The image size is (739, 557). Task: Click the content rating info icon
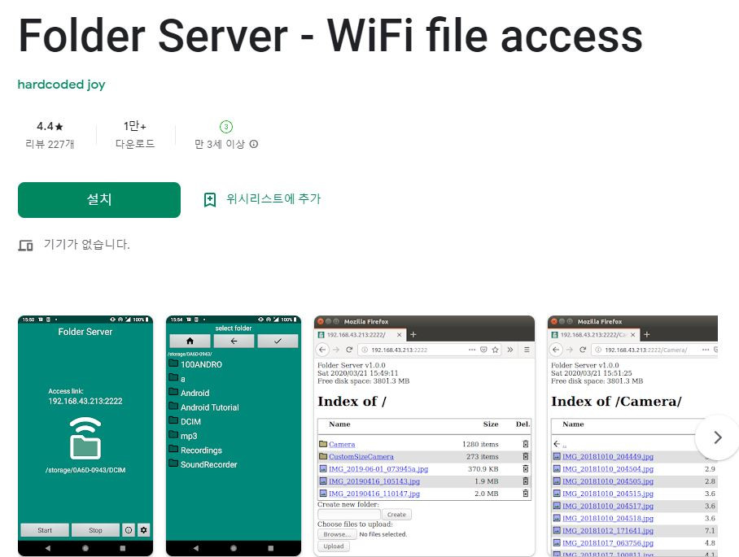[x=254, y=144]
